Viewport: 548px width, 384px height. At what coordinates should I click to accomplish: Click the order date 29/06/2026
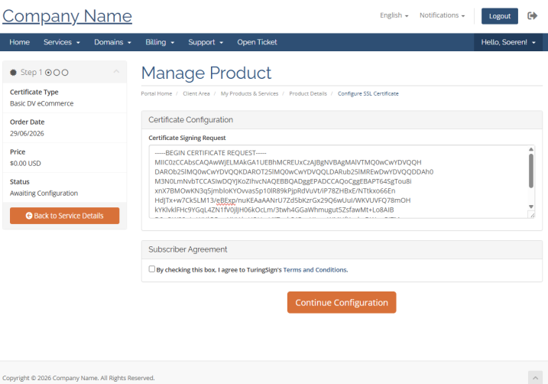[x=27, y=134]
